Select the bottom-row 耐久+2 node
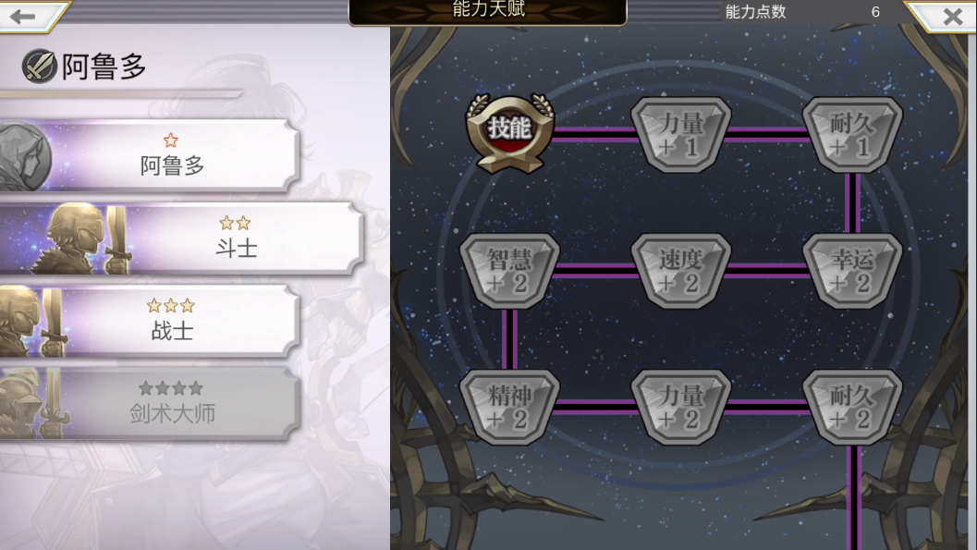This screenshot has height=550, width=977. 852,408
